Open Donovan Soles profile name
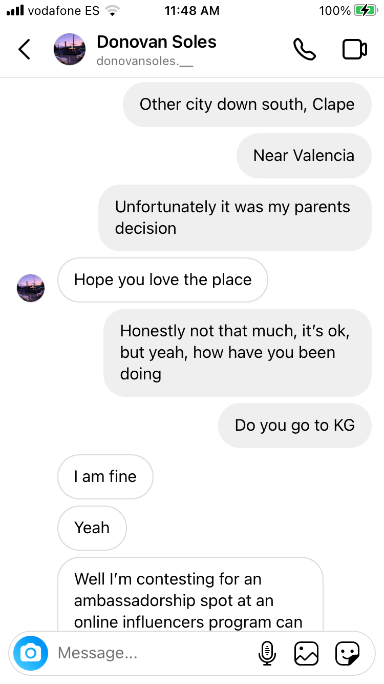The width and height of the screenshot is (384, 684). click(157, 42)
